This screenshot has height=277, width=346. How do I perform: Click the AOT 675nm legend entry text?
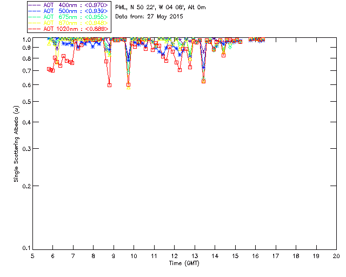click(76, 17)
